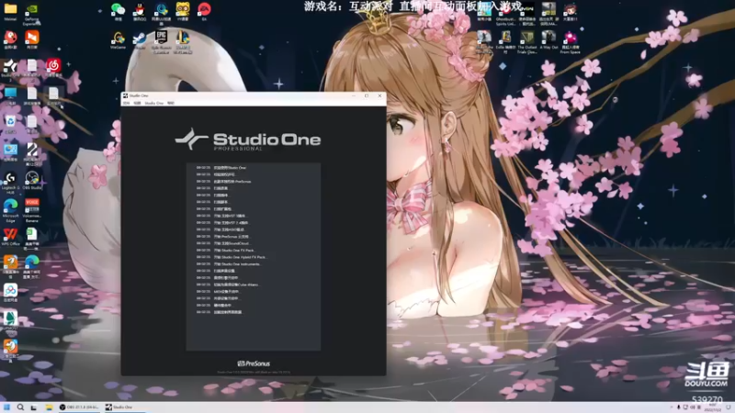Open the Steam desktop shortcut
The image size is (735, 413).
pos(140,40)
